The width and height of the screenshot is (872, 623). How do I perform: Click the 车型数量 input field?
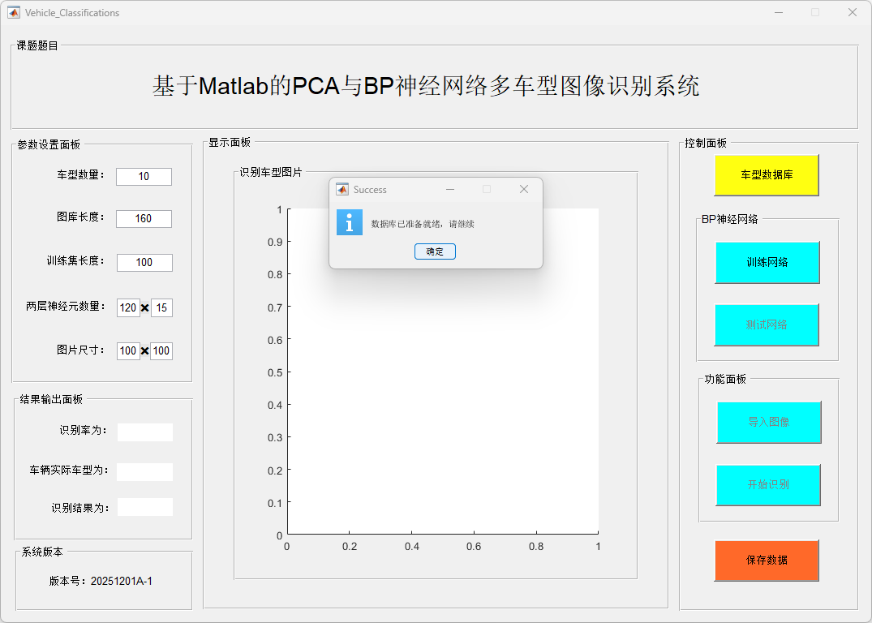(144, 177)
